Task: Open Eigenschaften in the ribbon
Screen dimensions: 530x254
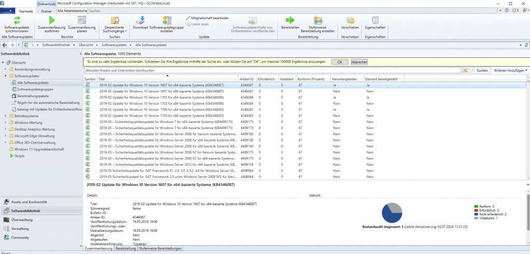Action: [x=375, y=21]
